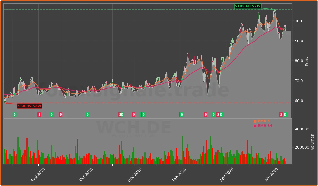Click the final B buy marker in June 2026

pyautogui.click(x=285, y=115)
